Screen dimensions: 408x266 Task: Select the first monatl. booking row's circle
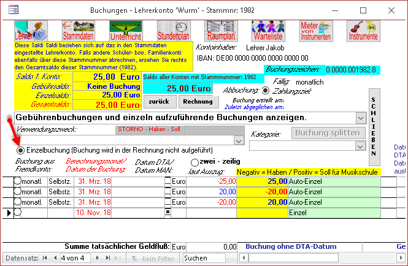(x=17, y=182)
